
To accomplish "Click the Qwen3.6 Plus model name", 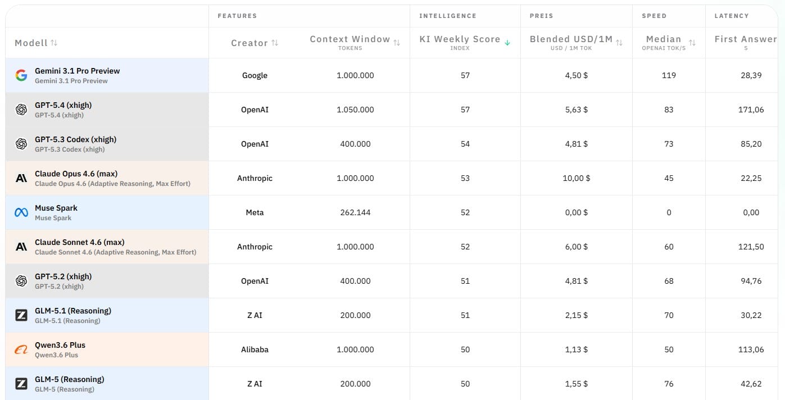I will (60, 345).
